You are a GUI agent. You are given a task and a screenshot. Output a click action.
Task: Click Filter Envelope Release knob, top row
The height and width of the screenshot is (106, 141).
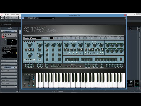(x=121, y=46)
